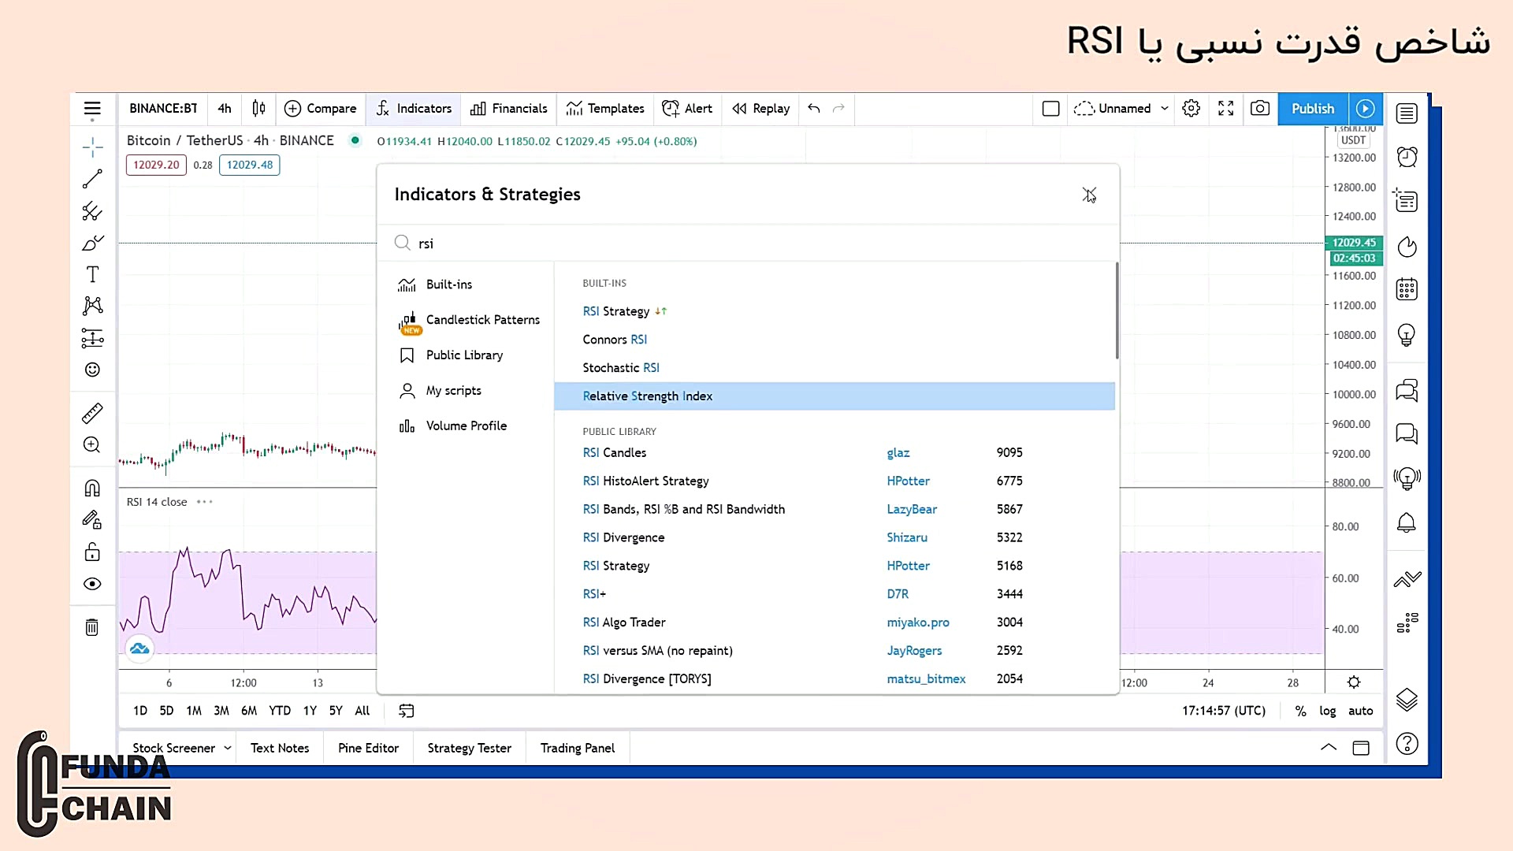Open the Templates menu
1513x851 pixels.
(605, 109)
